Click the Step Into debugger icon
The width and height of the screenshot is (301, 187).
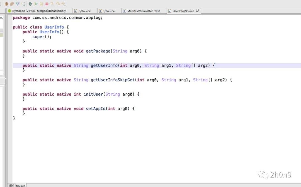(x=52, y=4)
